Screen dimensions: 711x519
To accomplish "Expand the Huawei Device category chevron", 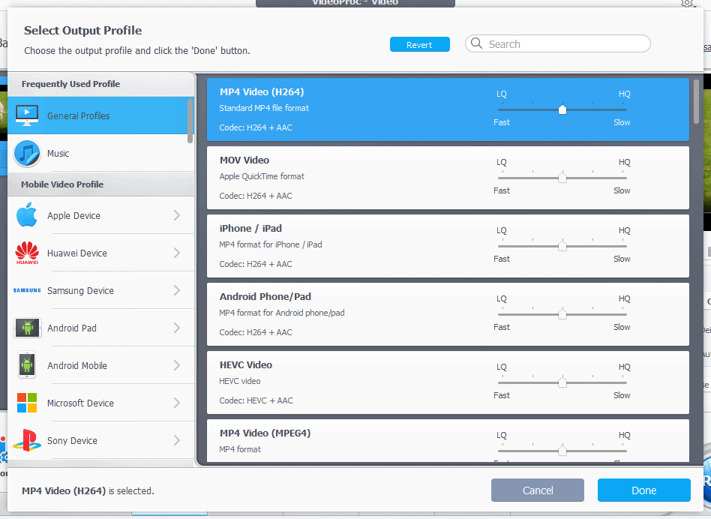I will point(177,253).
